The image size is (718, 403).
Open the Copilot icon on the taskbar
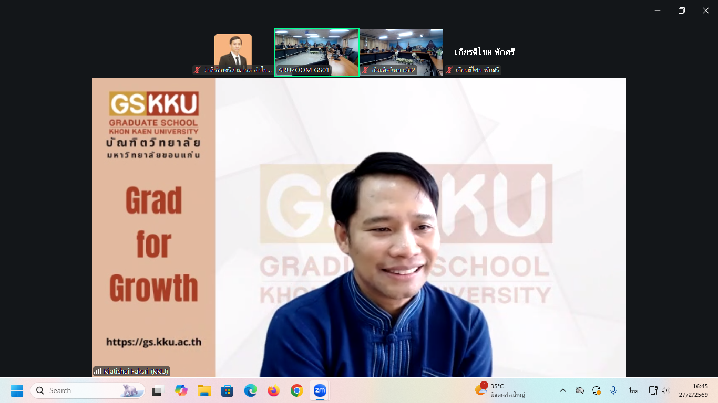(x=181, y=390)
